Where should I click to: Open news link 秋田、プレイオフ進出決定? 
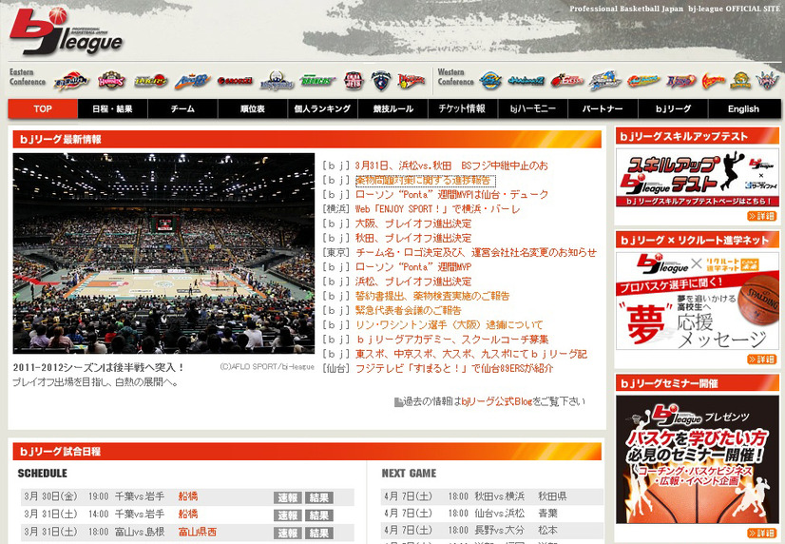tap(413, 238)
